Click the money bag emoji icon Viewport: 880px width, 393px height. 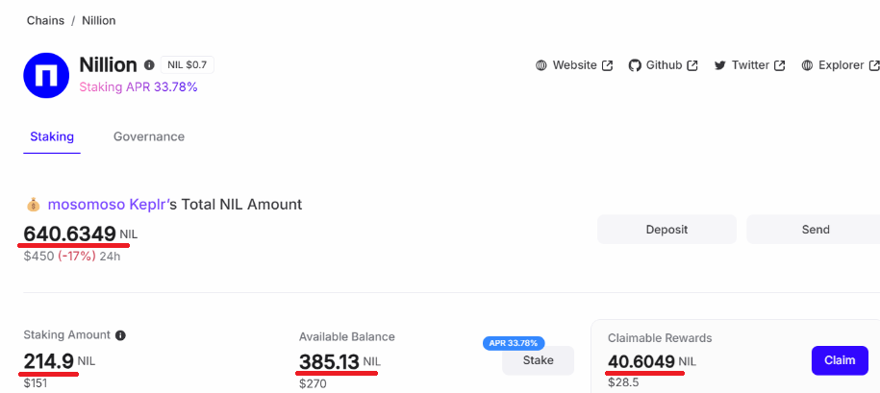[33, 205]
